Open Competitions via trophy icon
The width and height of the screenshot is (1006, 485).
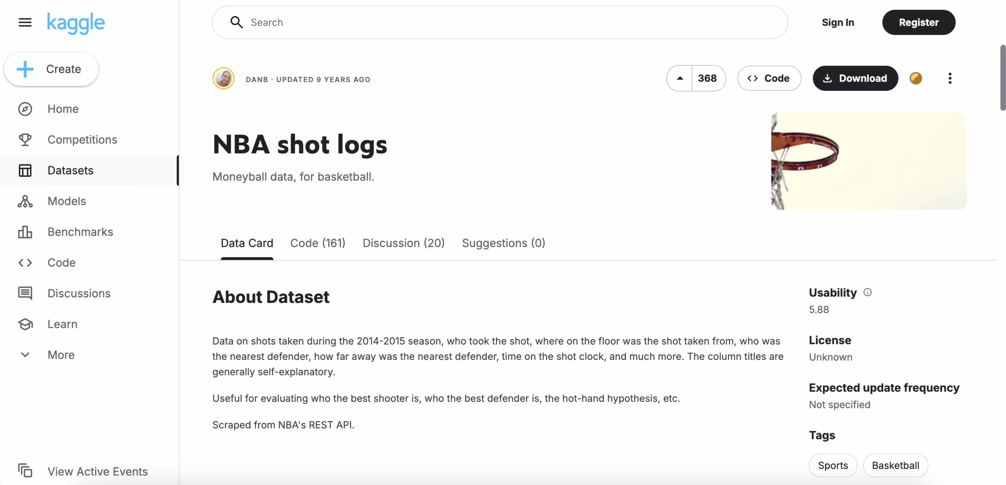25,140
